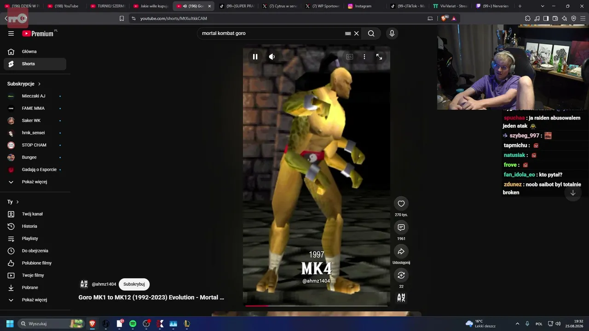Viewport: 589px width, 331px height.
Task: Open the Brave main hamburger menu
Action: pos(583,18)
